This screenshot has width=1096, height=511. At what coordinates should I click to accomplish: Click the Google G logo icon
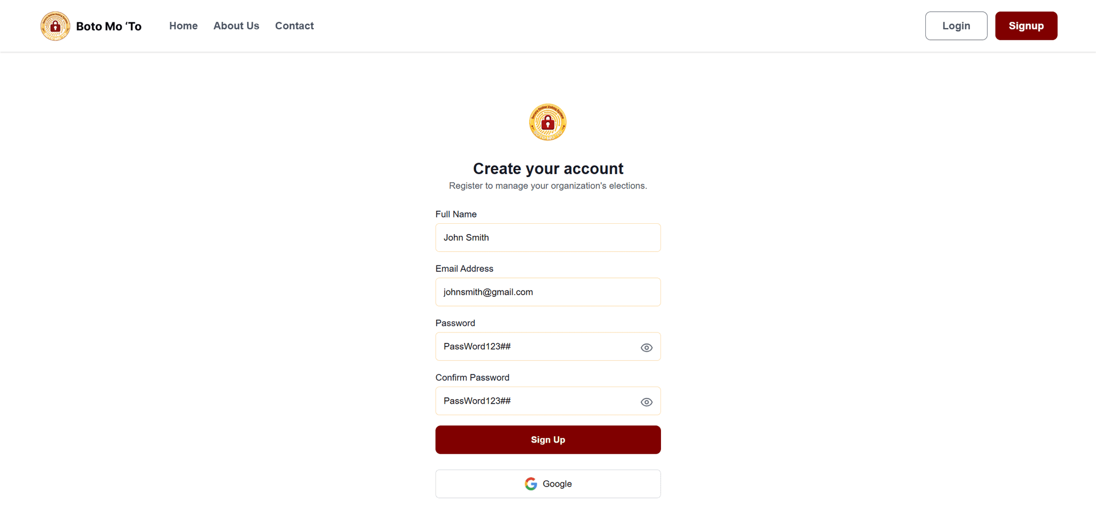tap(531, 484)
